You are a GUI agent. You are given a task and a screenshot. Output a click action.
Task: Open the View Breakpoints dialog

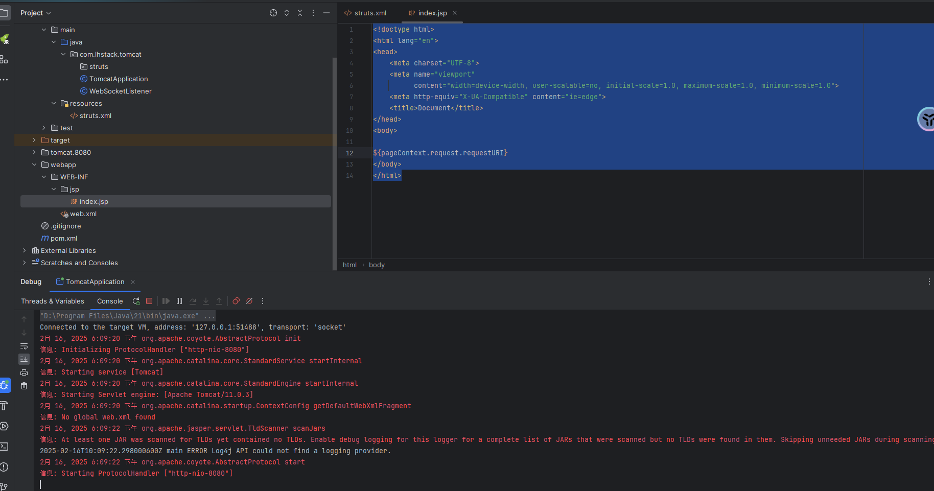click(x=236, y=301)
